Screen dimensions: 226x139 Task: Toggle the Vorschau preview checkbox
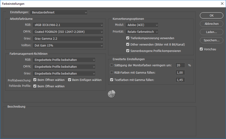tap(201, 49)
